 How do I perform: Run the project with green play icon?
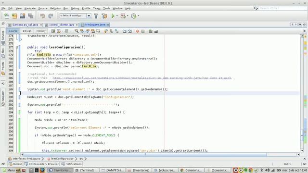[x=113, y=16]
